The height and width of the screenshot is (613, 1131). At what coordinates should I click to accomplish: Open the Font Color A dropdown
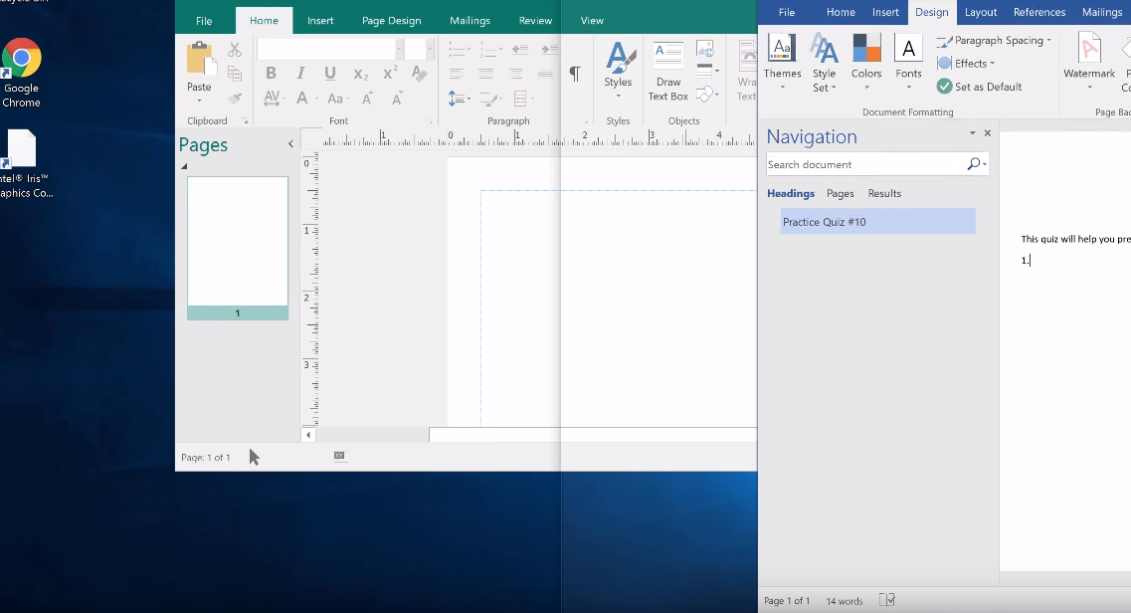305,99
